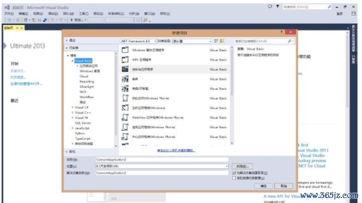This screenshot has height=203, width=362.
Task: Open the .NET Framework 4.5 dropdown
Action: point(138,41)
